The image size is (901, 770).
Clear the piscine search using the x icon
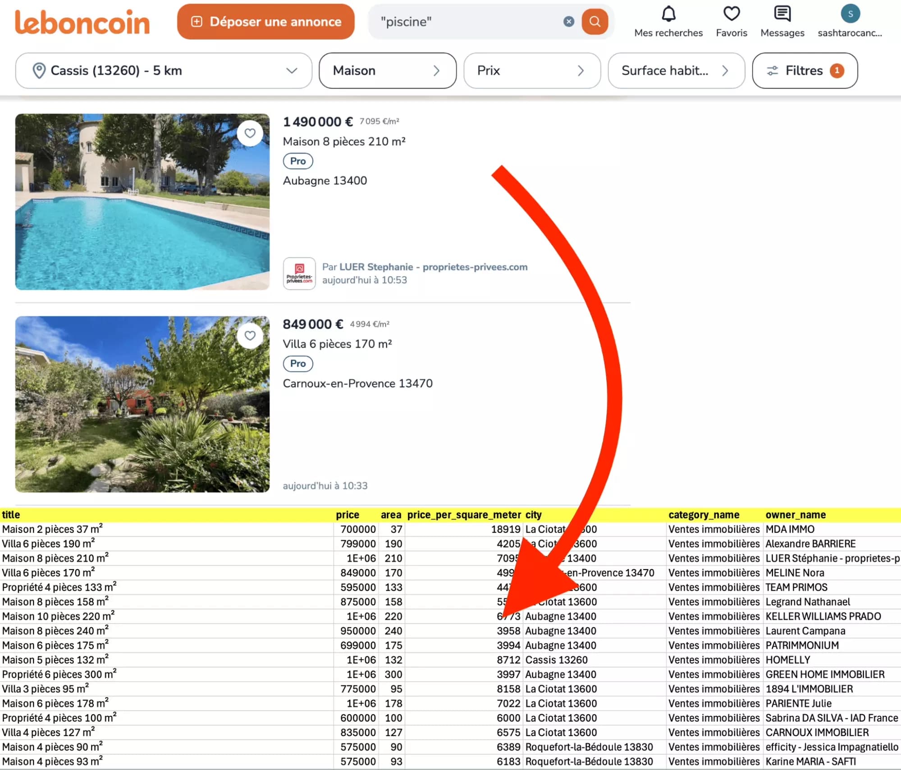(x=568, y=21)
